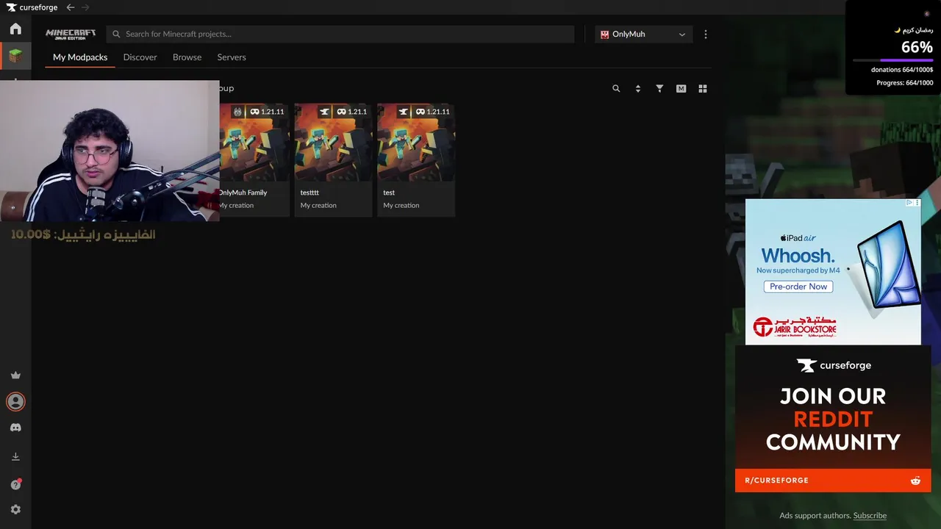This screenshot has width=941, height=529.
Task: Click 'My creation' under the test modpack
Action: tap(401, 206)
